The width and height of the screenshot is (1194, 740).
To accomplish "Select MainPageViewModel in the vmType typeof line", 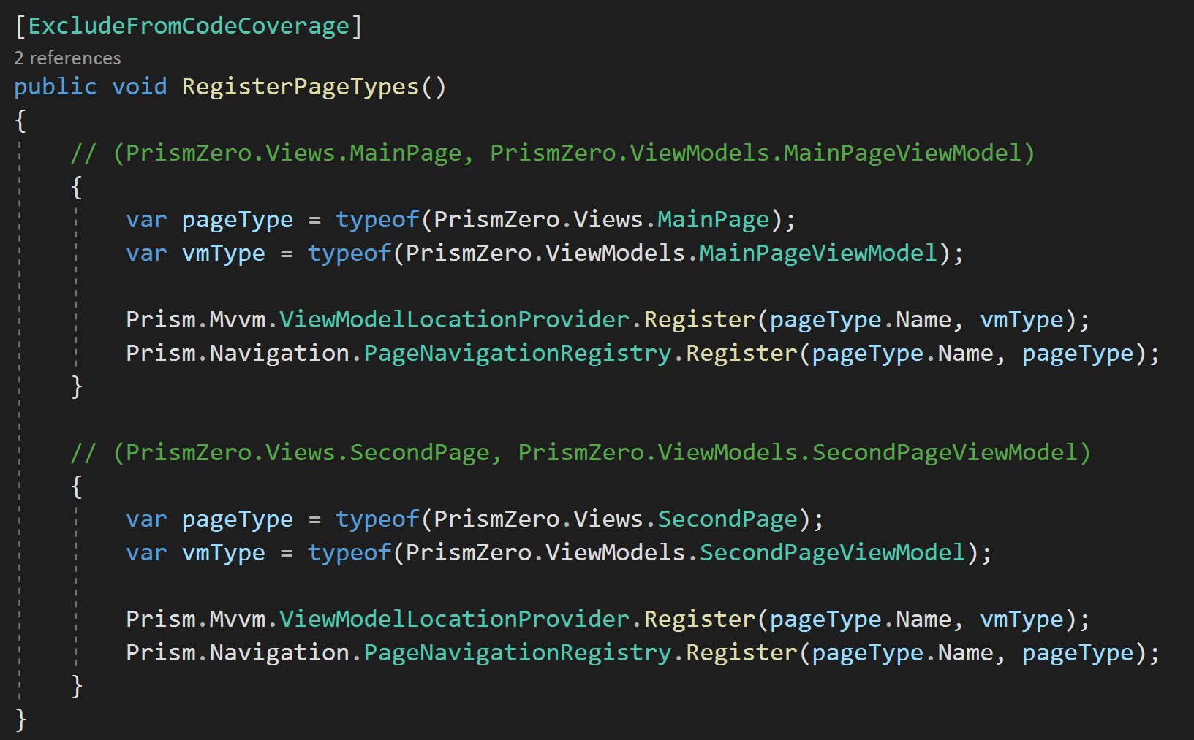I will 818,253.
